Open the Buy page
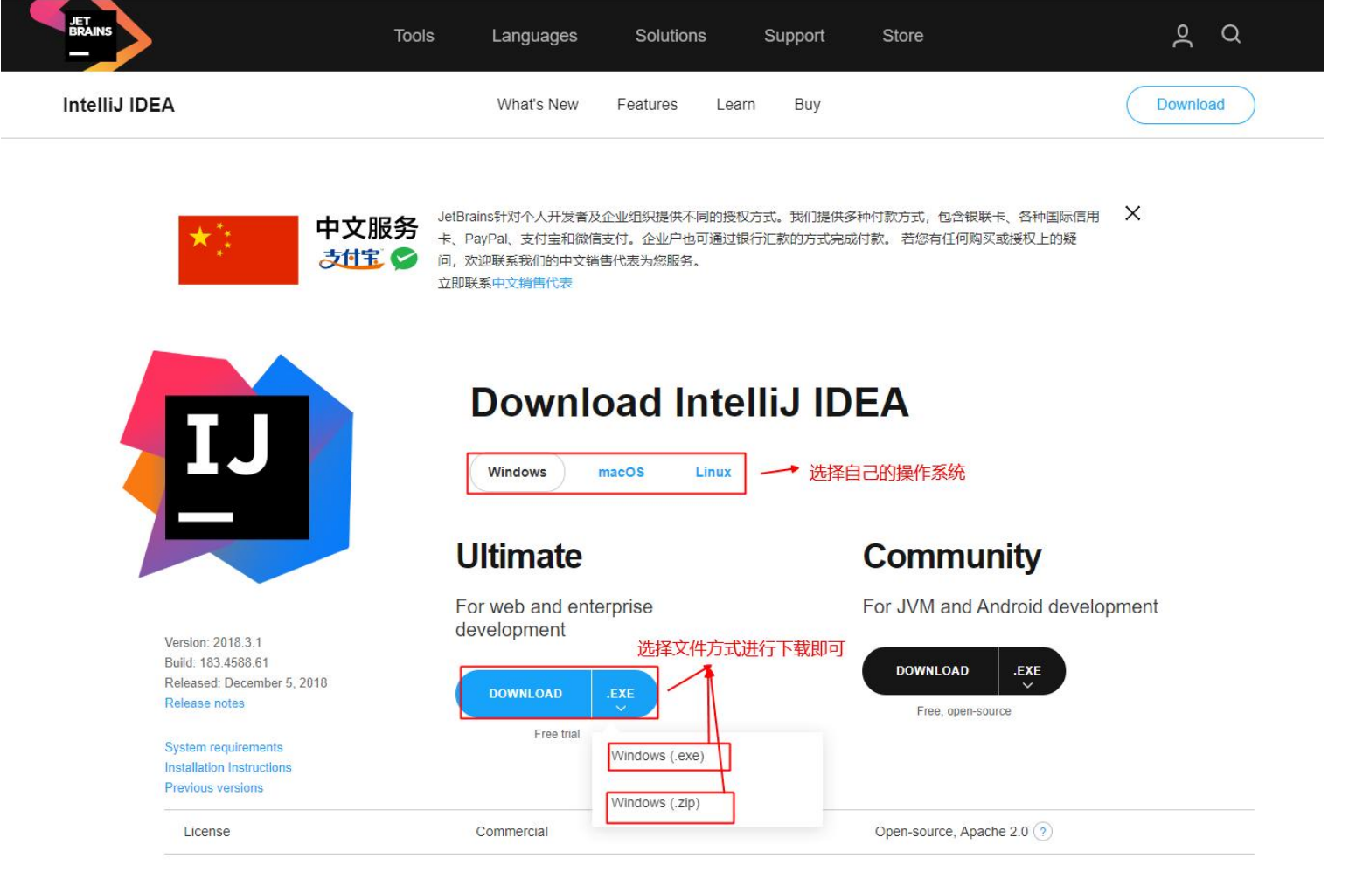 click(x=807, y=105)
